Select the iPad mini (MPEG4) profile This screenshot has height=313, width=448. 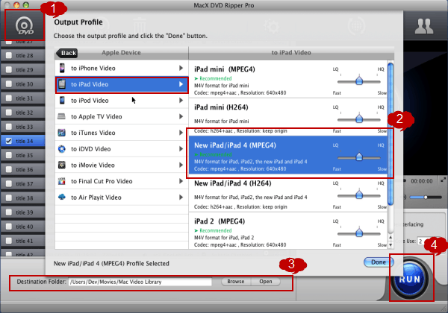(288, 80)
